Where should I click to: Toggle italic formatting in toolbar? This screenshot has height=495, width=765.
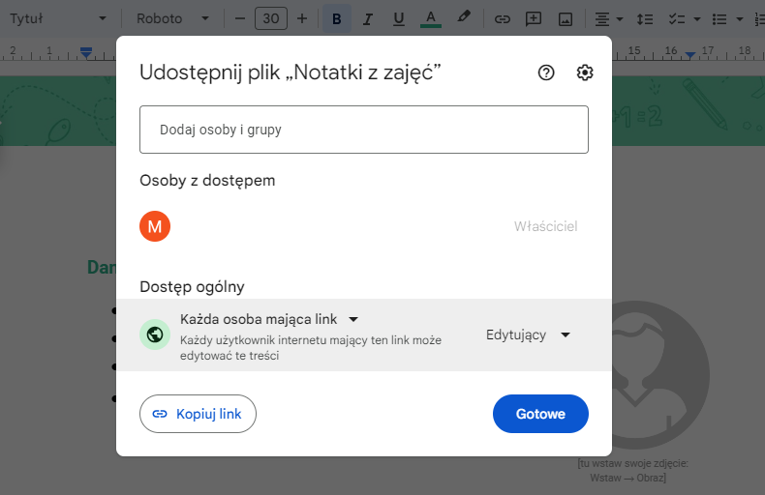367,18
